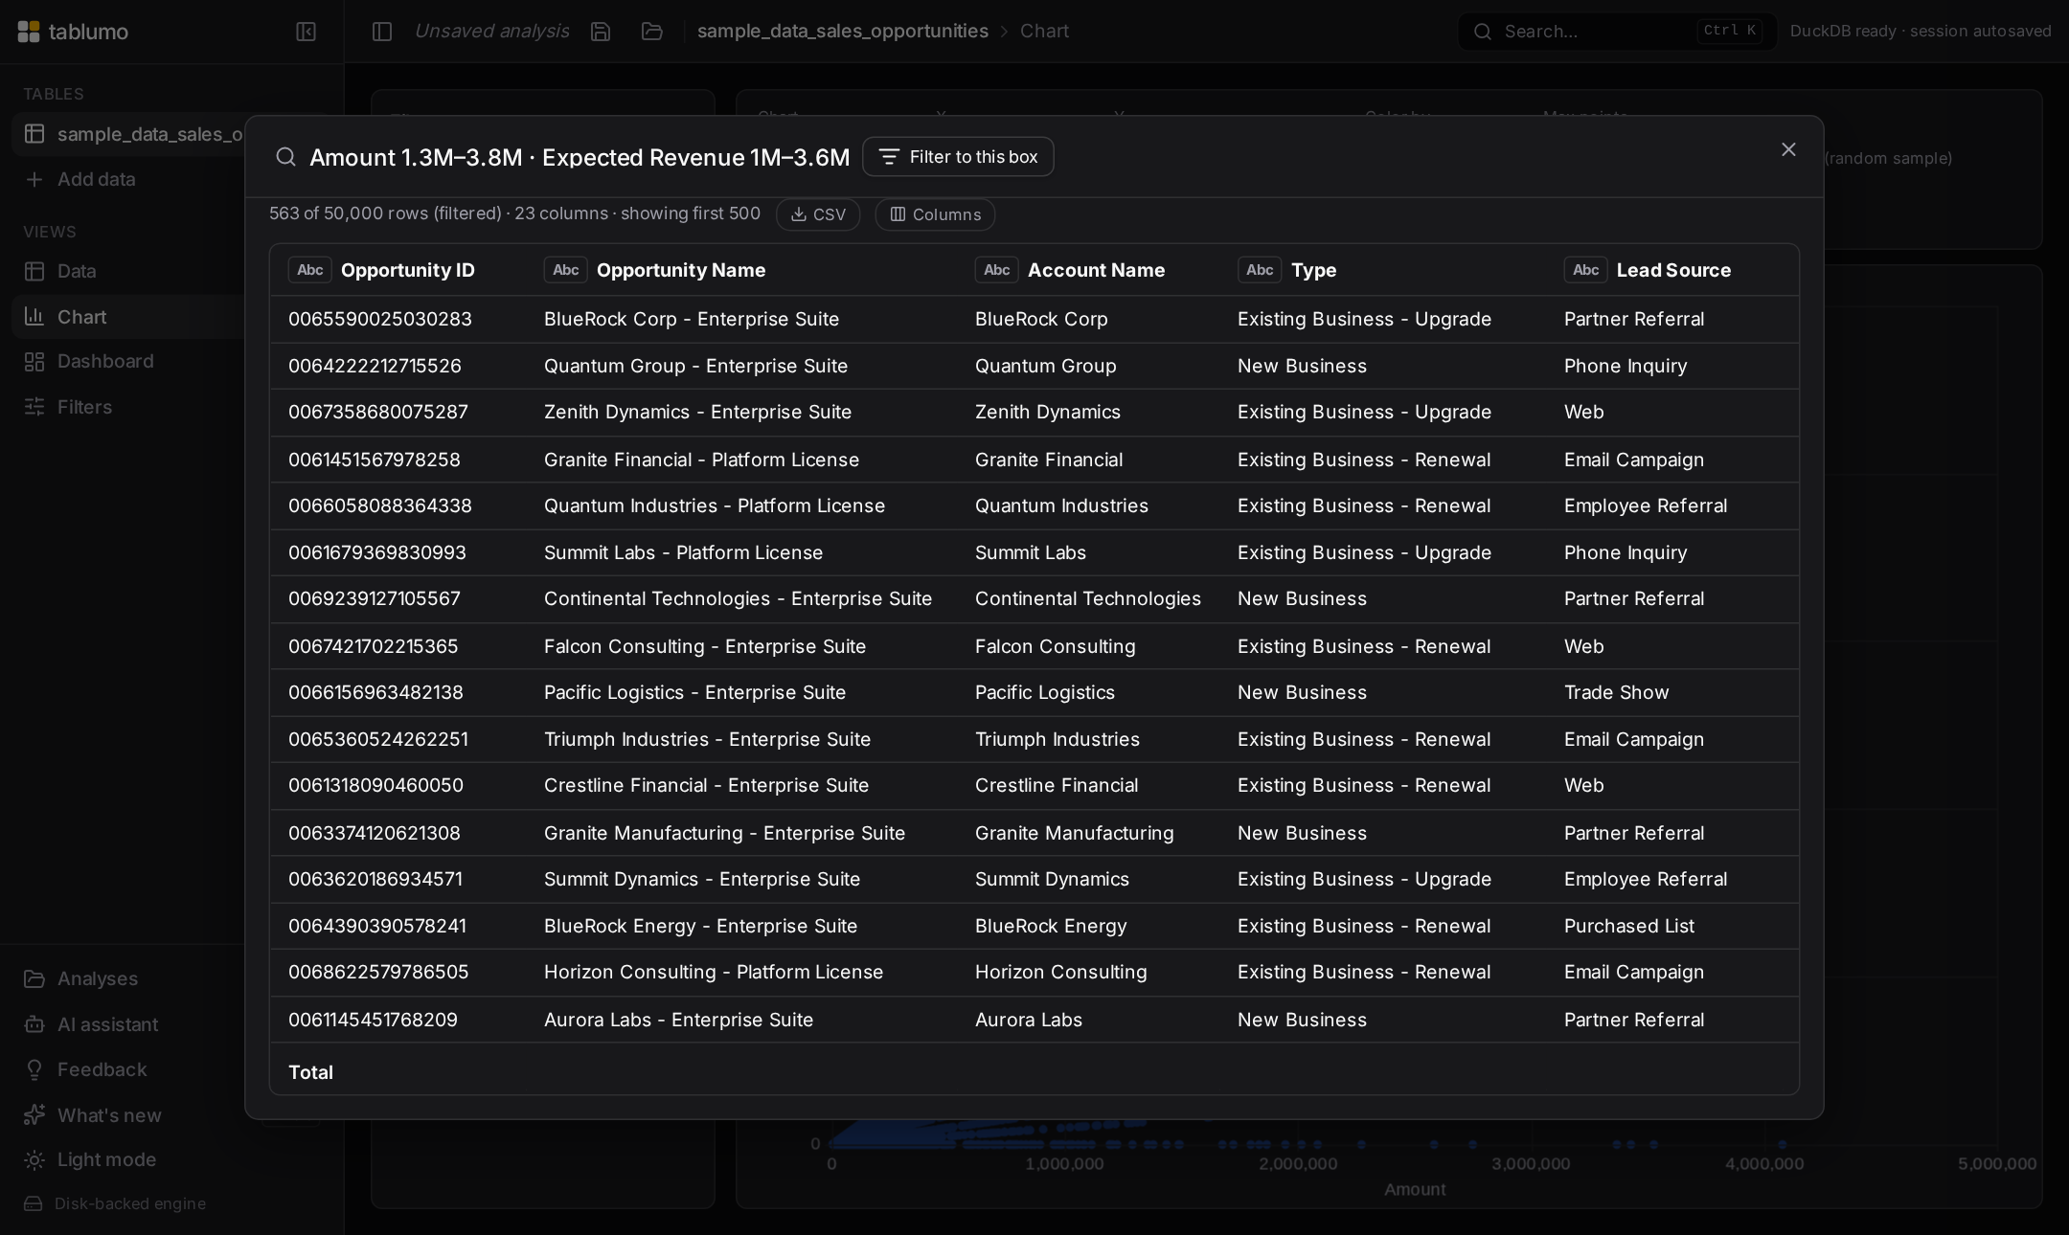
Task: Click Trade Show lead source cell
Action: pos(1616,692)
